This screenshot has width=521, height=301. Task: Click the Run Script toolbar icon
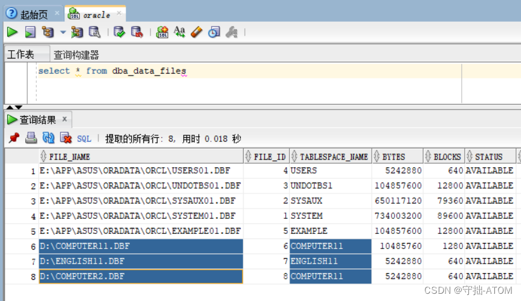(30, 32)
